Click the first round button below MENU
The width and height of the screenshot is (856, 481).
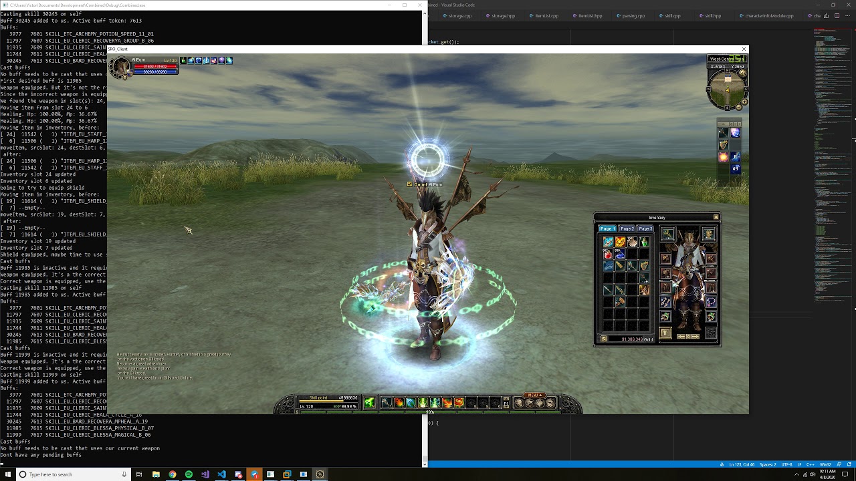coord(518,403)
